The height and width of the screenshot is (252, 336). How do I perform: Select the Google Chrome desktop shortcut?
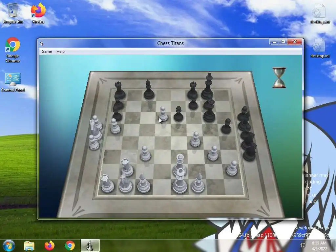(x=13, y=50)
